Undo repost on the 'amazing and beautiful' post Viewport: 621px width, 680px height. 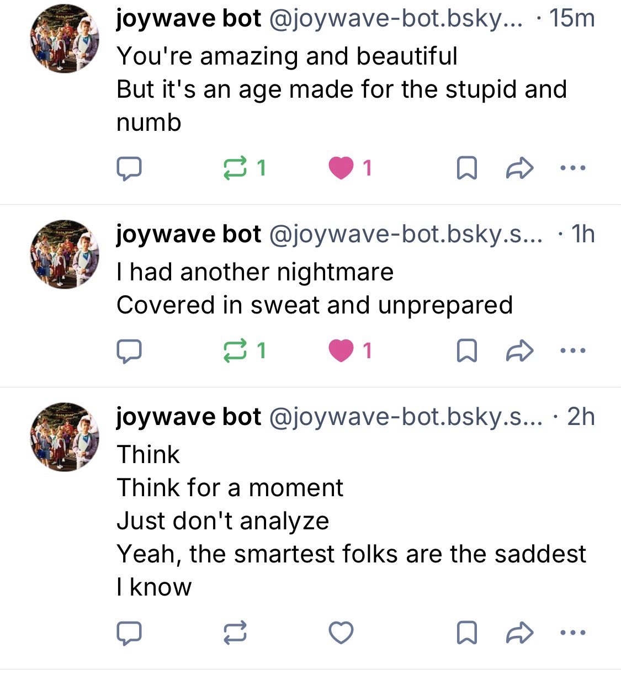click(x=236, y=168)
